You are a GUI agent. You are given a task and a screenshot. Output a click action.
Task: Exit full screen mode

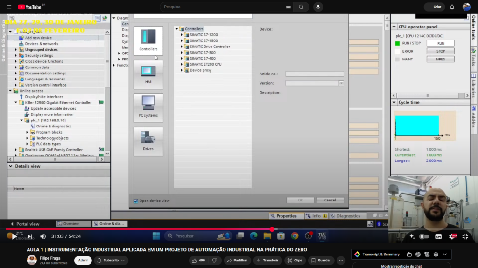(465, 236)
